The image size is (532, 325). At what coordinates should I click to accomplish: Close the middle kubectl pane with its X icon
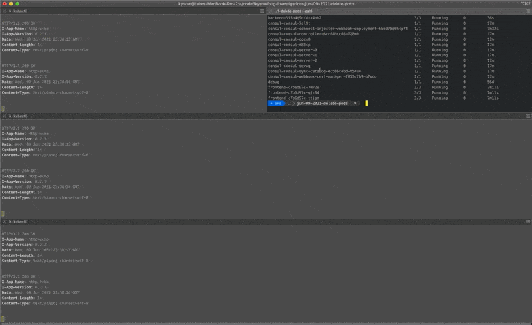(5, 116)
